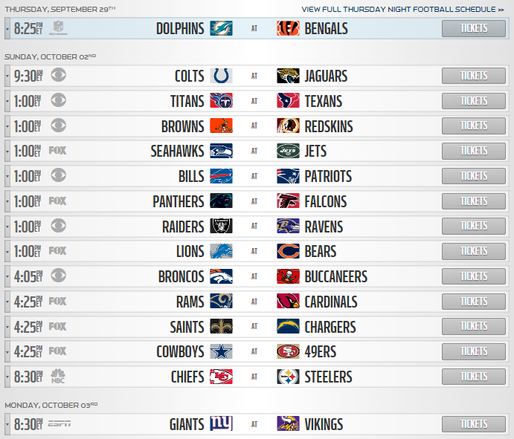Expand the Chiefs at Steelers row arrow

pos(7,377)
